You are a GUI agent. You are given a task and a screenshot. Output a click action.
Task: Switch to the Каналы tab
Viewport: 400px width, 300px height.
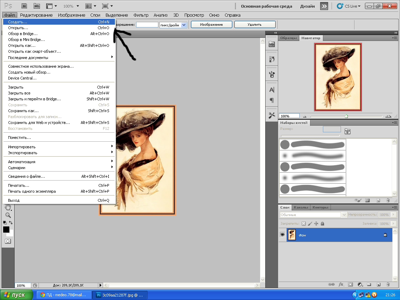(x=301, y=207)
